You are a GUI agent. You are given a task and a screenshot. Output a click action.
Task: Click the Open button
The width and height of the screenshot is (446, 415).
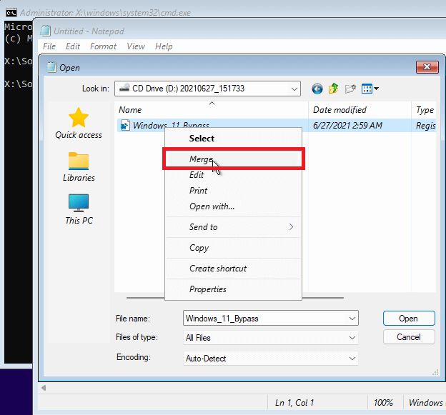(x=409, y=319)
